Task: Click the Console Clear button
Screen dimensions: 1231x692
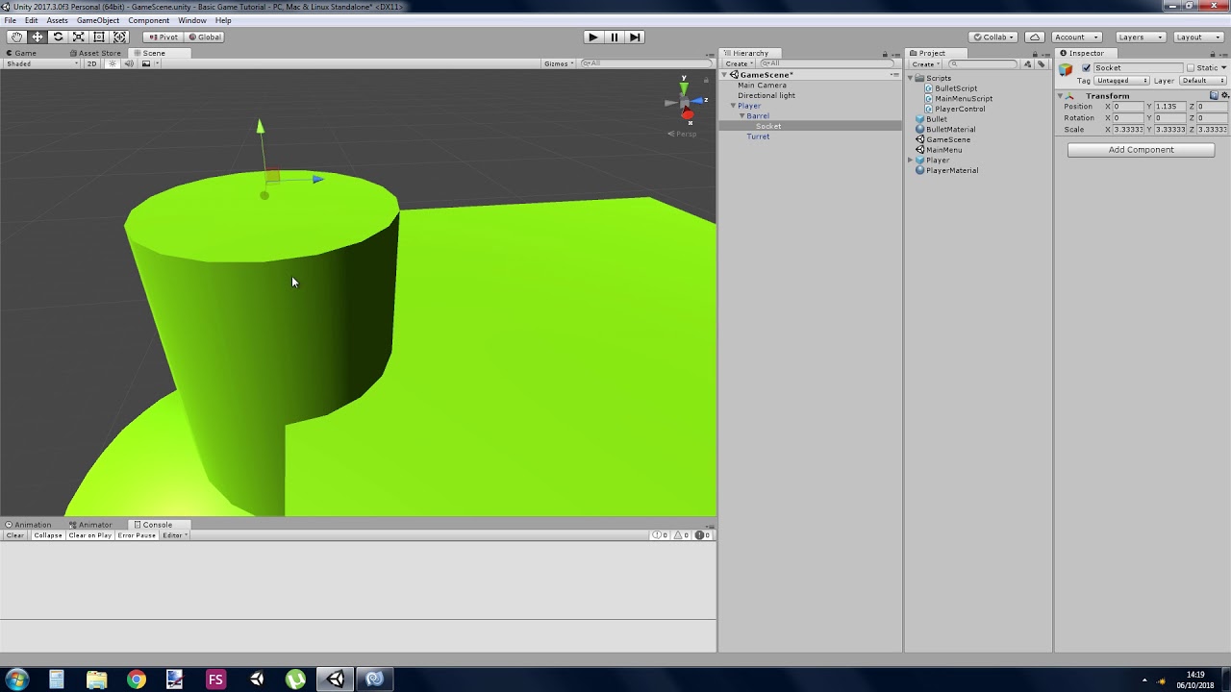Action: pyautogui.click(x=15, y=535)
